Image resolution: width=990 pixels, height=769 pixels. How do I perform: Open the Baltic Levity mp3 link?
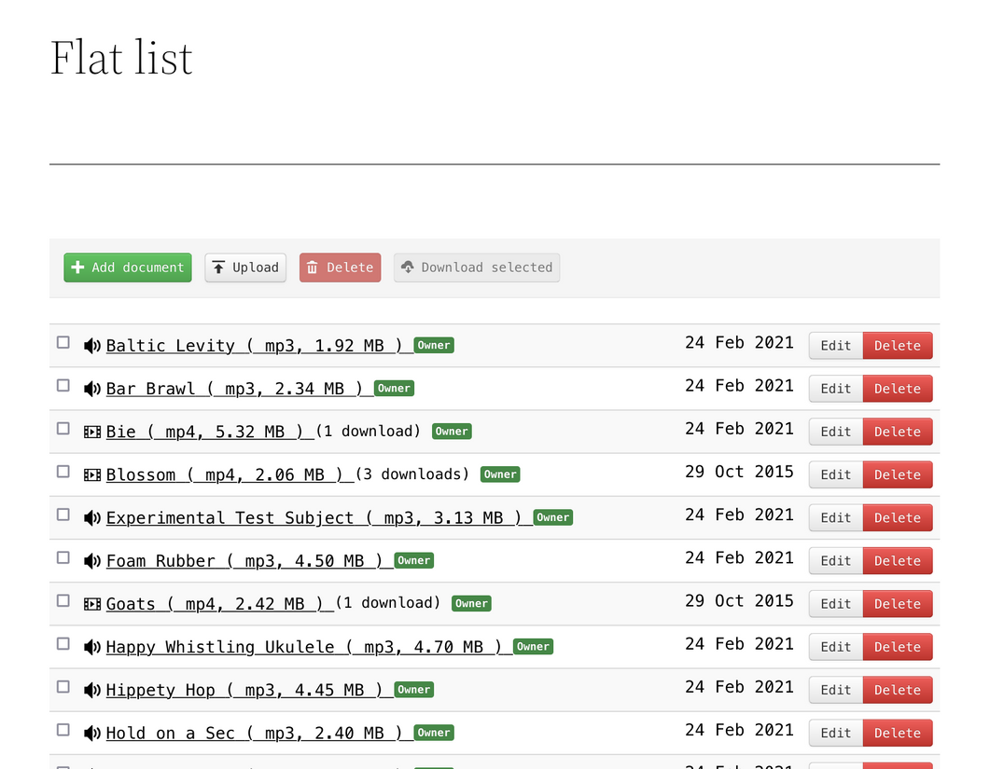259,346
